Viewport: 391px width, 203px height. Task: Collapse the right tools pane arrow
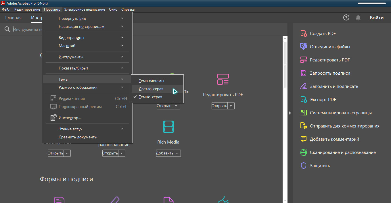(290, 113)
